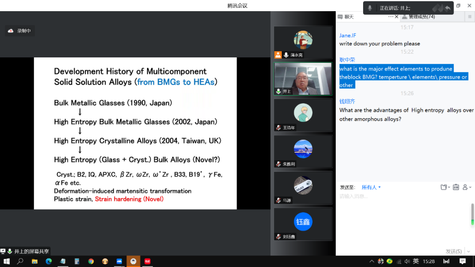Close the 聊天 chat tab
The width and height of the screenshot is (475, 267).
[x=397, y=17]
